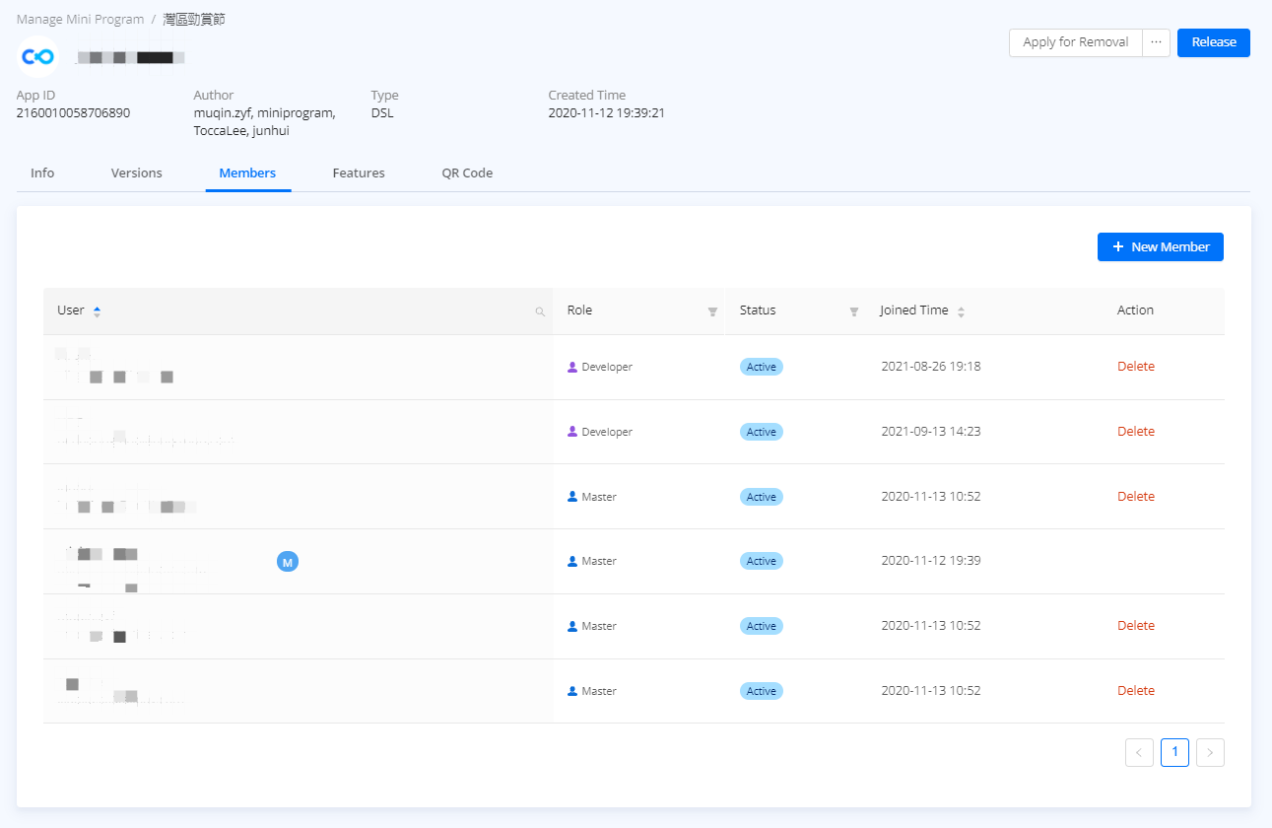
Task: Go to the next page arrow
Action: click(x=1210, y=753)
